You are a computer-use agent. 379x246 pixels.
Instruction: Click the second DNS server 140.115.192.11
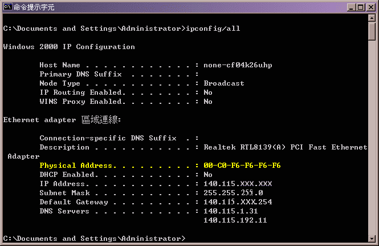pyautogui.click(x=235, y=220)
